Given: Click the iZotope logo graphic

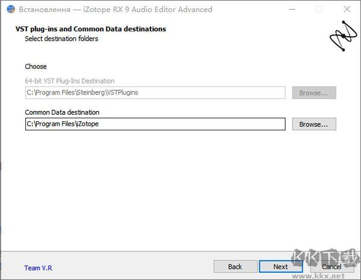Looking at the screenshot, I should (x=344, y=36).
